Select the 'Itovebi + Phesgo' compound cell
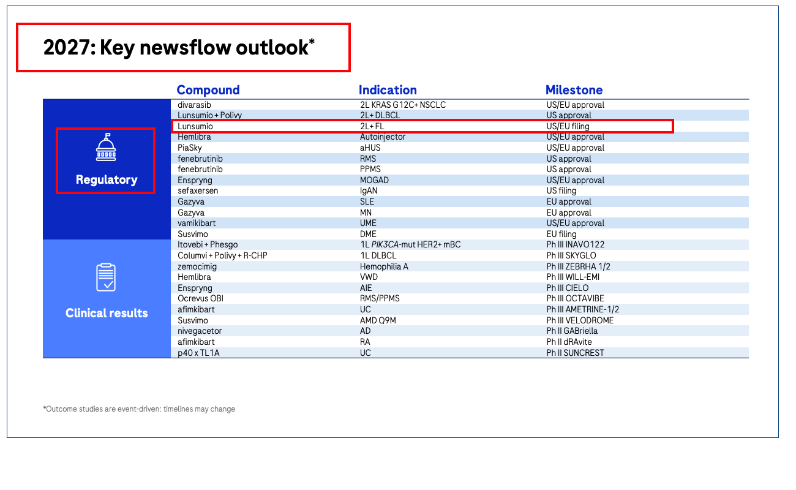 (208, 244)
